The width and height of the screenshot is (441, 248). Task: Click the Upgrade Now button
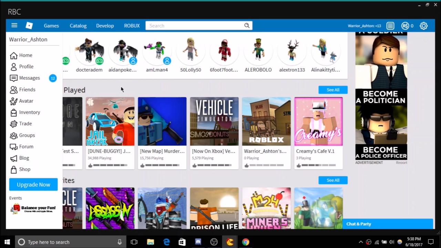[x=33, y=185]
